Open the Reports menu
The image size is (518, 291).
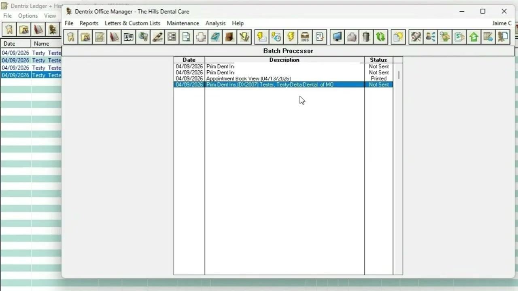(89, 23)
